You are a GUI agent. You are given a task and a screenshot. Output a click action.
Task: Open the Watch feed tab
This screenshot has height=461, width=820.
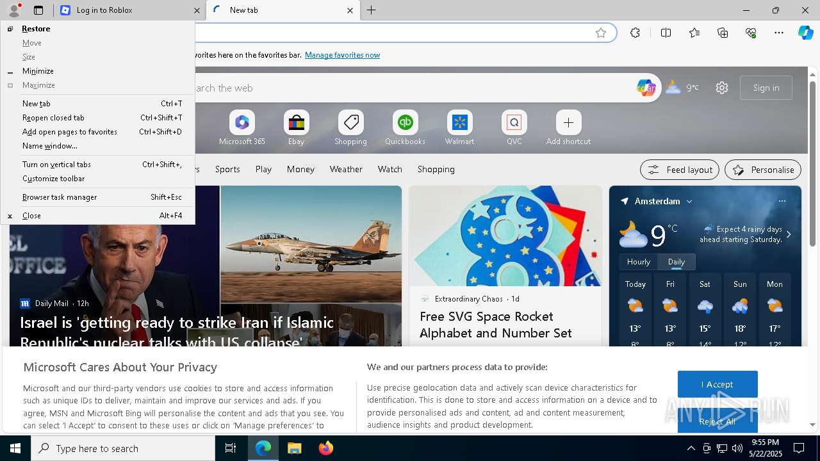[390, 169]
